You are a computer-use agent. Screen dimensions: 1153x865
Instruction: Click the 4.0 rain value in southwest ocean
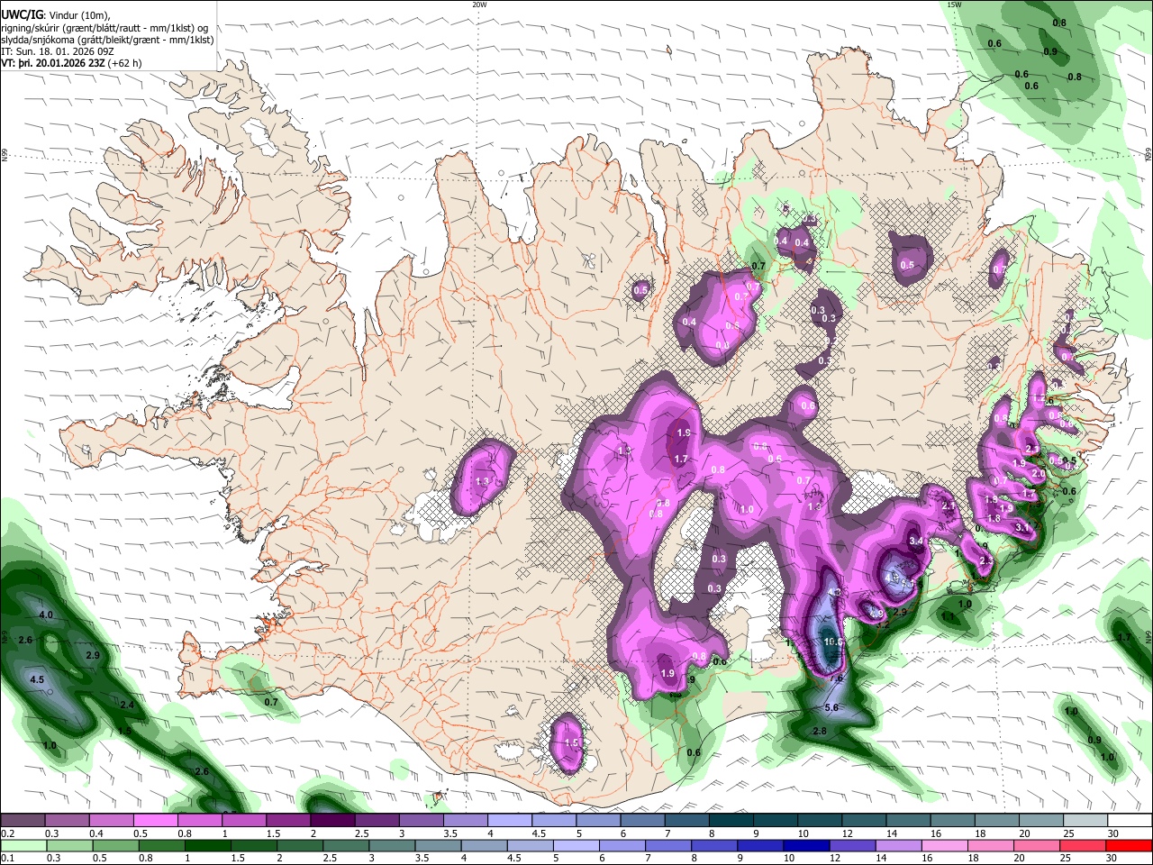46,615
